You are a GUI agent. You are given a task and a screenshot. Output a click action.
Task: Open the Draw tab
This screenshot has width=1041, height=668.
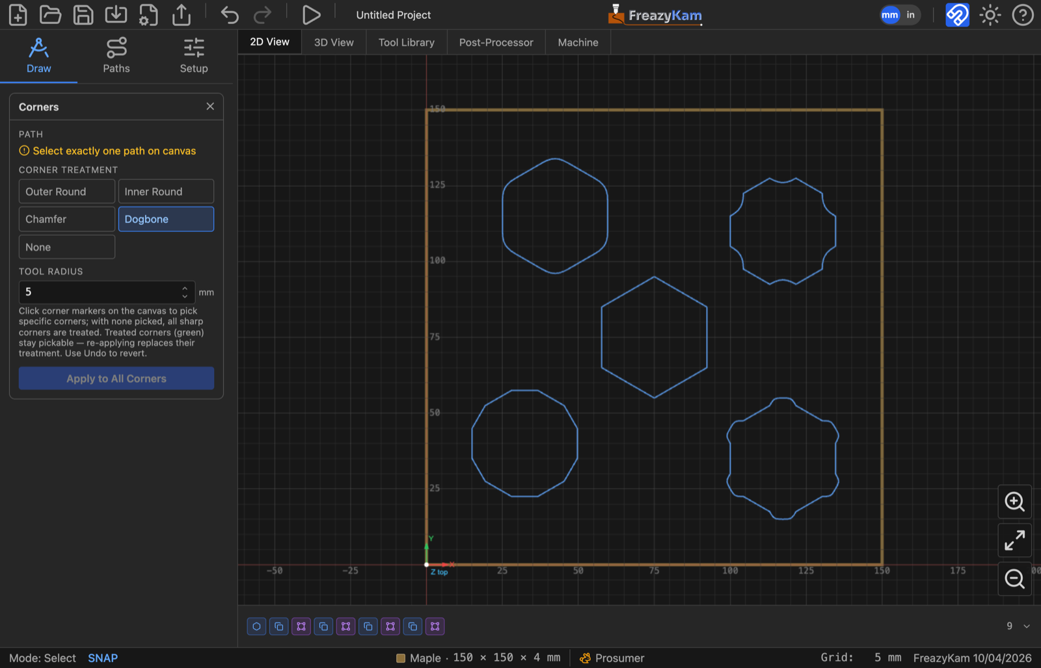(38, 56)
